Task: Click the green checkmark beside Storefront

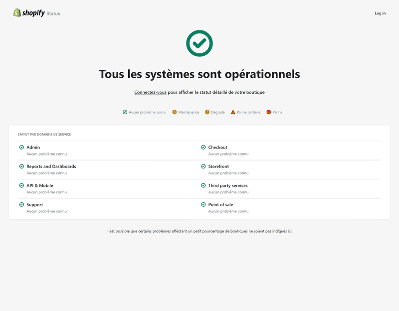Action: click(202, 166)
